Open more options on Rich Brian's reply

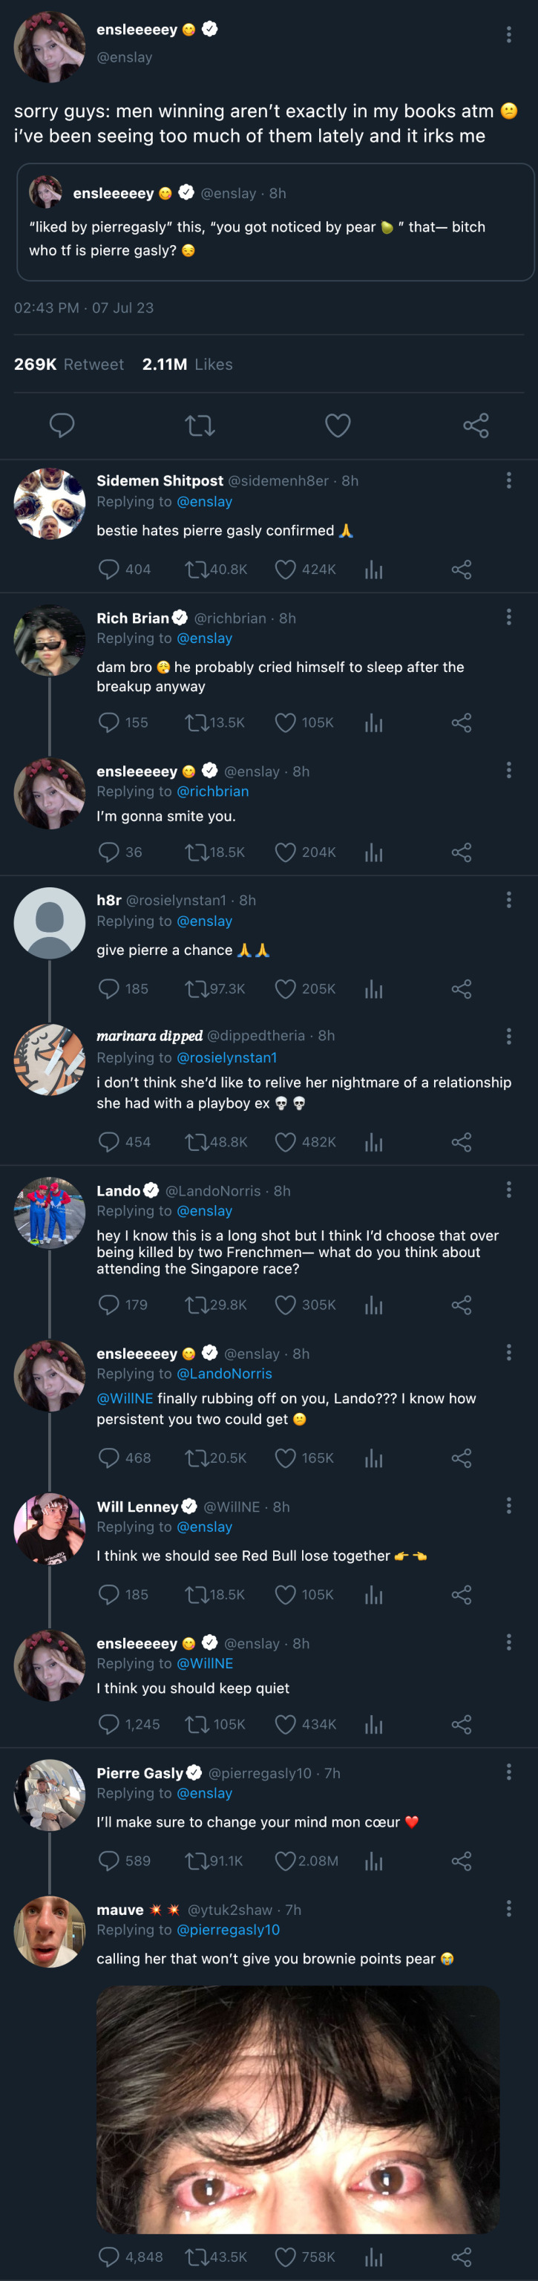[508, 616]
